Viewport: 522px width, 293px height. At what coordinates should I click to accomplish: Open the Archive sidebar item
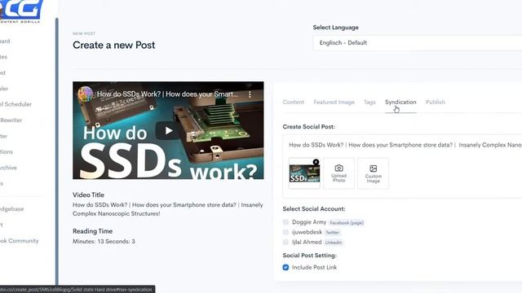point(8,168)
